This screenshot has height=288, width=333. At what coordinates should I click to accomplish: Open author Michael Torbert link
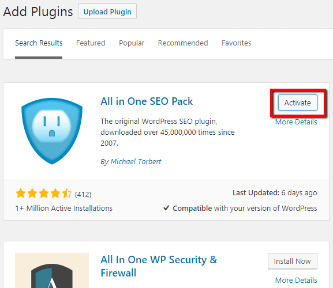[x=136, y=162]
